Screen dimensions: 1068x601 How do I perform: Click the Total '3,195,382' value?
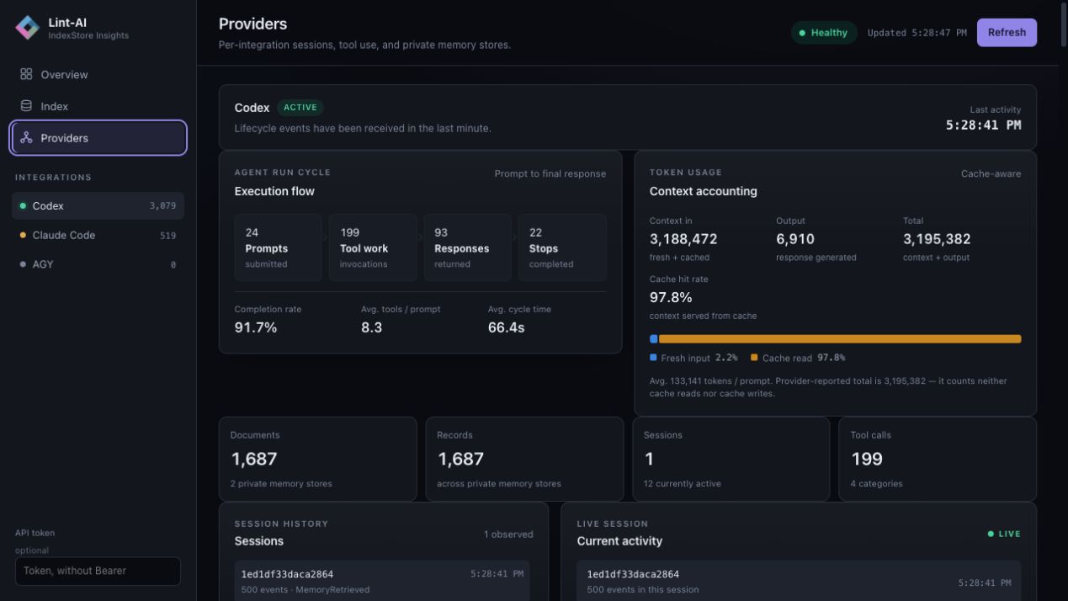coord(937,239)
